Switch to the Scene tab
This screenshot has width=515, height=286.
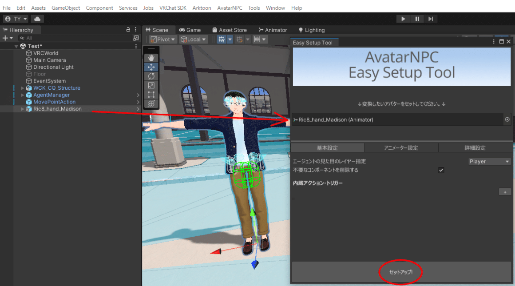click(x=157, y=30)
